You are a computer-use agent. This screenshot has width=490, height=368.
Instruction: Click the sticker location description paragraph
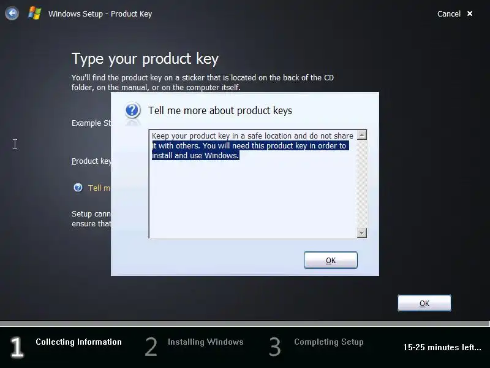pos(203,82)
